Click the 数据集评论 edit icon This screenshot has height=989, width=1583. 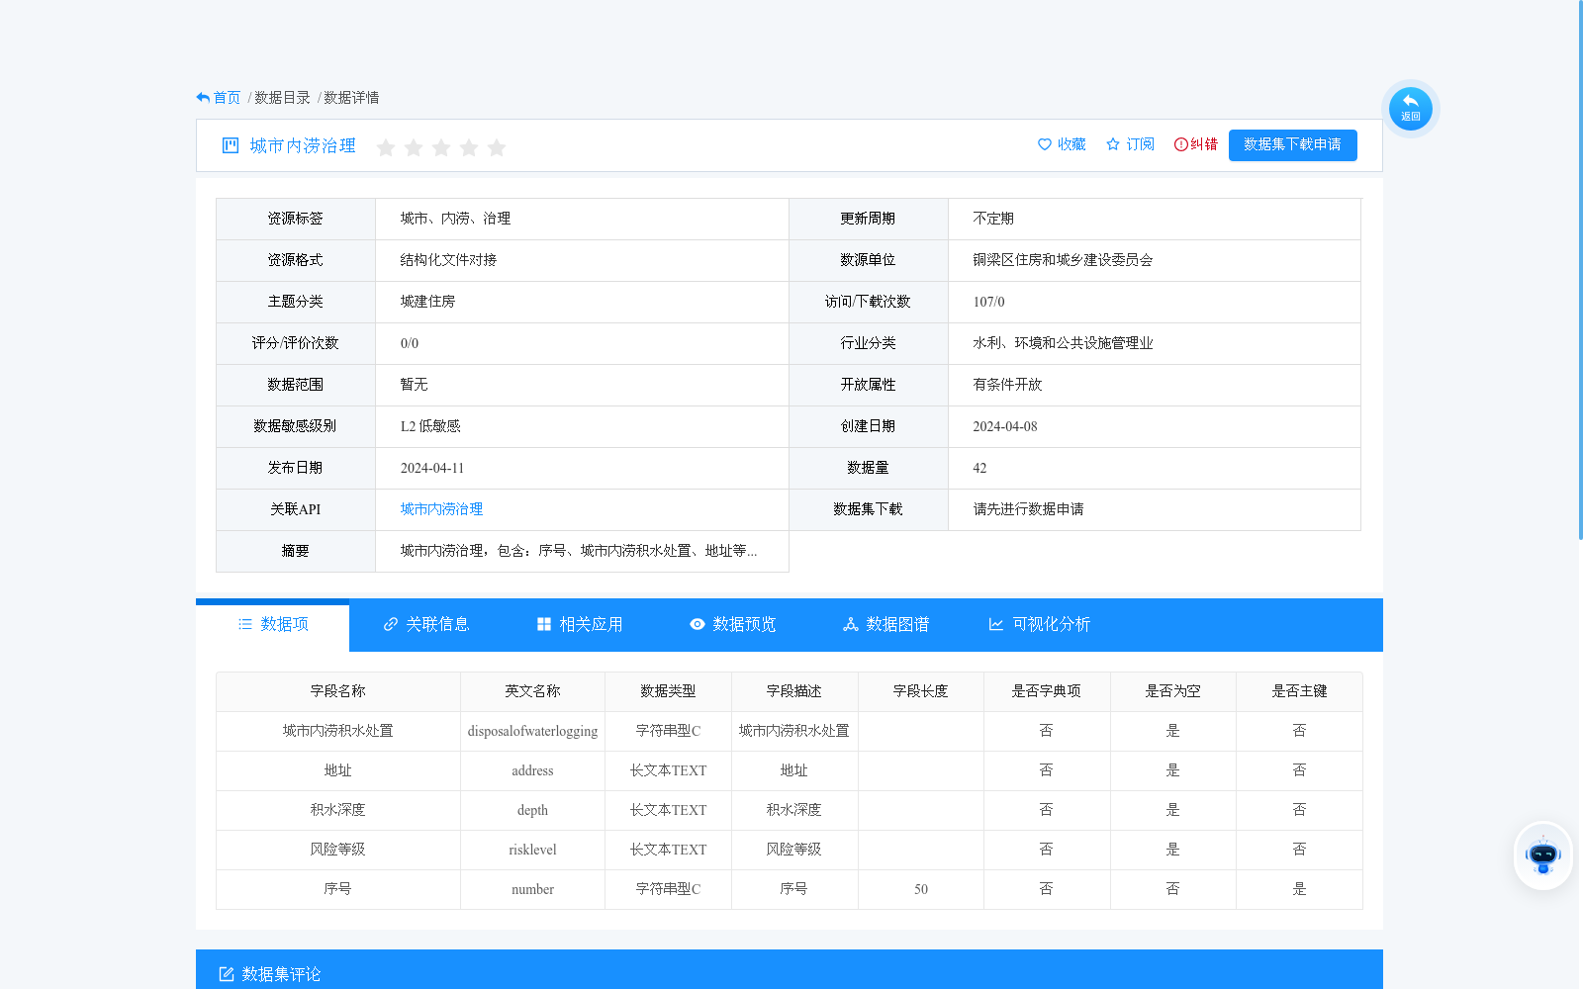pos(227,974)
